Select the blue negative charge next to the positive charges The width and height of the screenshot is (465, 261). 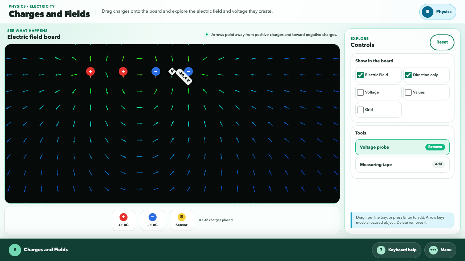[156, 71]
